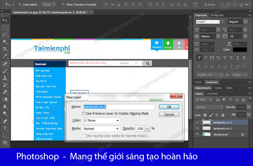Screen dimensions: 253x166
Task: Click the Opacity value field in New Layer dialog
Action: [140, 128]
